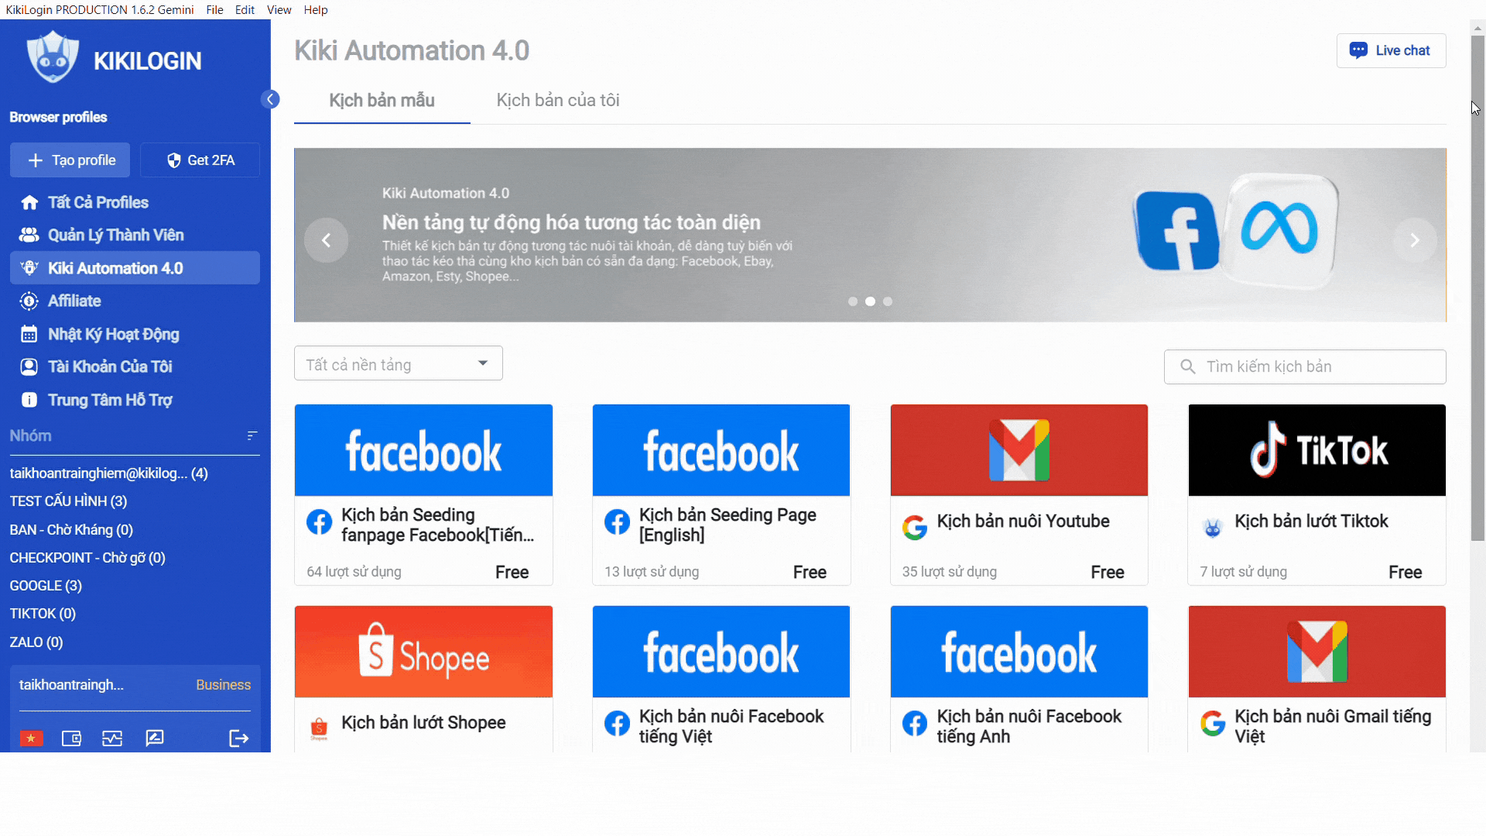Open the activity monitor icon near the flag

tap(112, 738)
